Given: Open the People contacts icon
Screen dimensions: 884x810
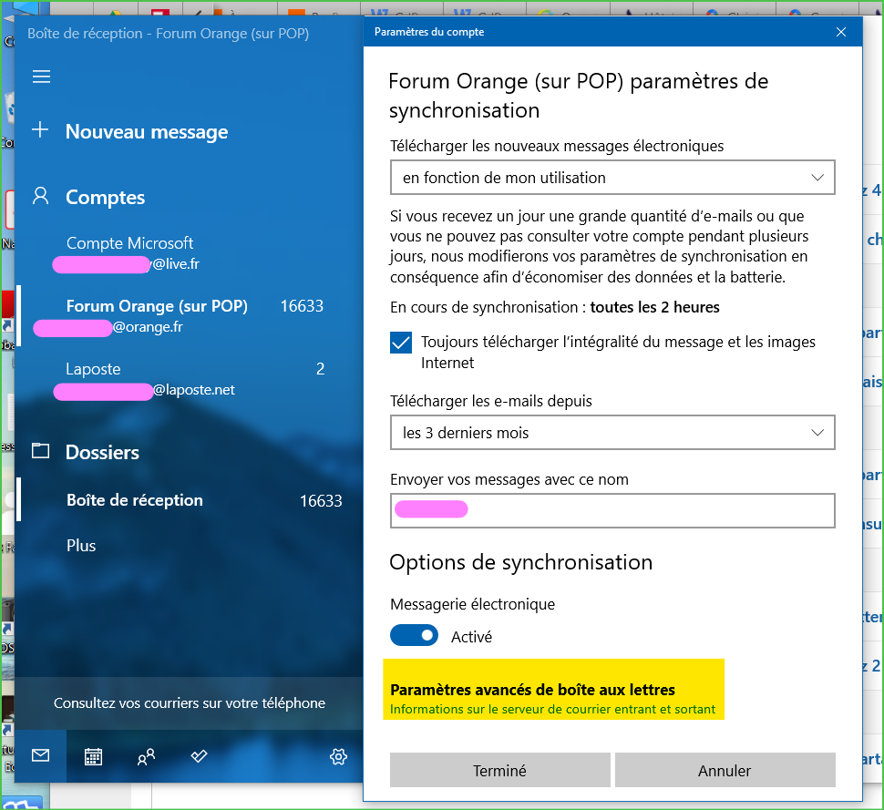Looking at the screenshot, I should pyautogui.click(x=146, y=756).
